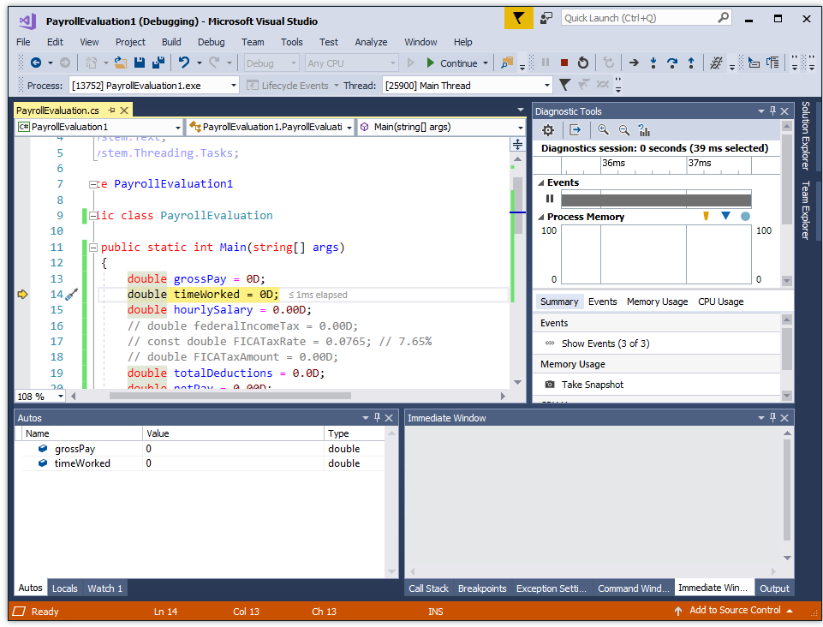Image resolution: width=823 pixels, height=627 pixels.
Task: Click the Step Out icon
Action: point(691,63)
